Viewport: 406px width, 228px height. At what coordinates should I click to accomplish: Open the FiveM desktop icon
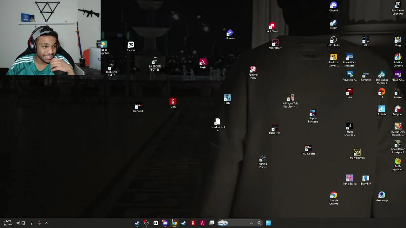click(203, 64)
